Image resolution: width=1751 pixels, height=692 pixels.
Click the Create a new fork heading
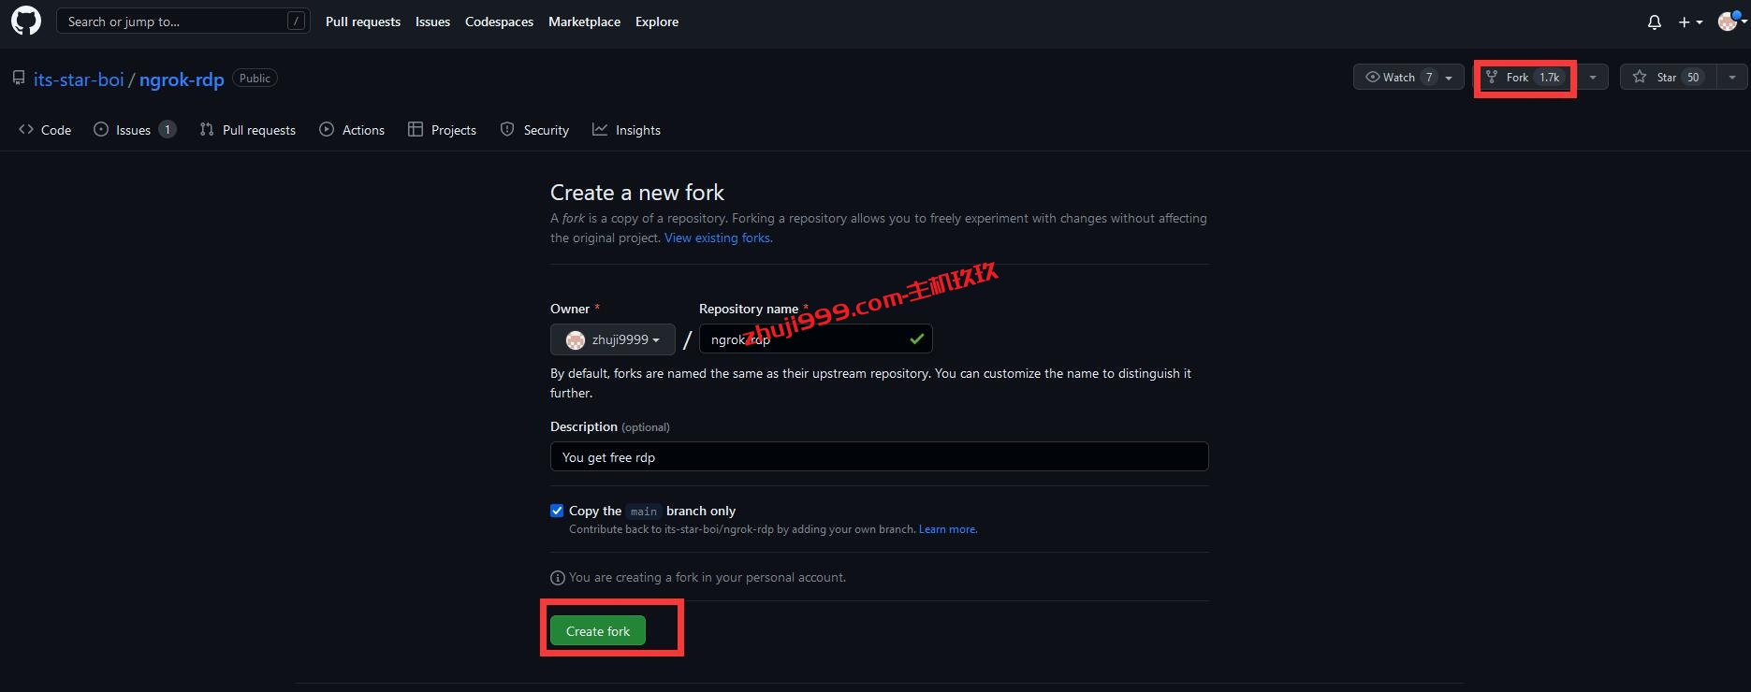(x=637, y=193)
